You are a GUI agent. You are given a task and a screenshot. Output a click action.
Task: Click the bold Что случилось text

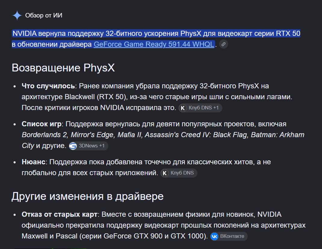pos(48,86)
